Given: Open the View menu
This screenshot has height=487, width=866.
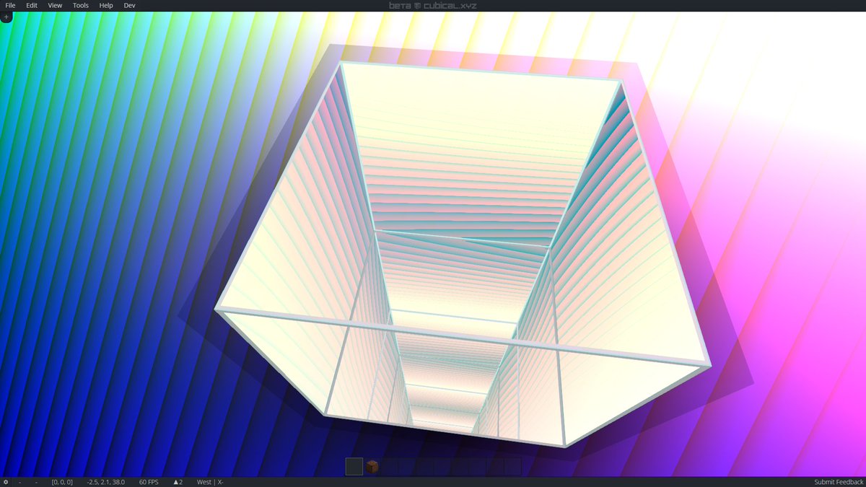Looking at the screenshot, I should [55, 5].
